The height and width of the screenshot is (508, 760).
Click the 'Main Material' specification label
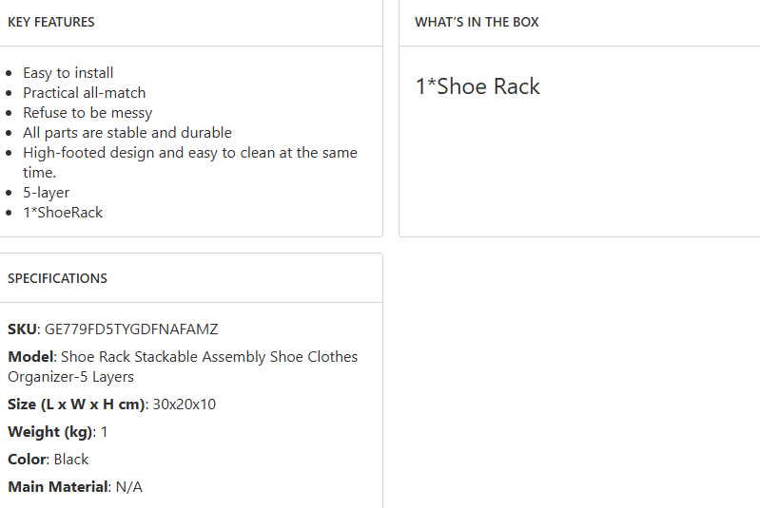tap(58, 487)
